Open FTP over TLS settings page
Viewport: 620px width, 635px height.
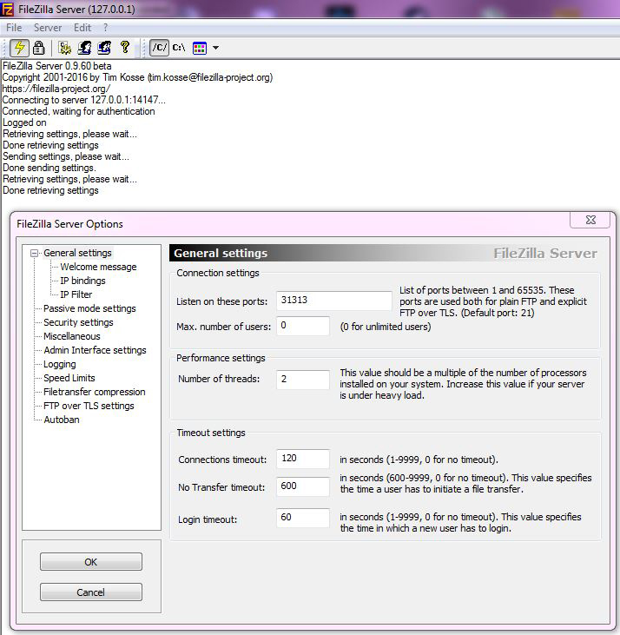point(89,406)
